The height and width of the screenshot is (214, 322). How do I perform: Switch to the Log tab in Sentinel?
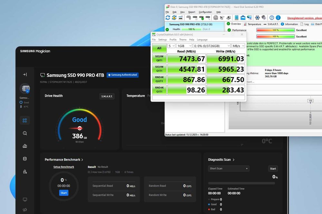[305, 24]
